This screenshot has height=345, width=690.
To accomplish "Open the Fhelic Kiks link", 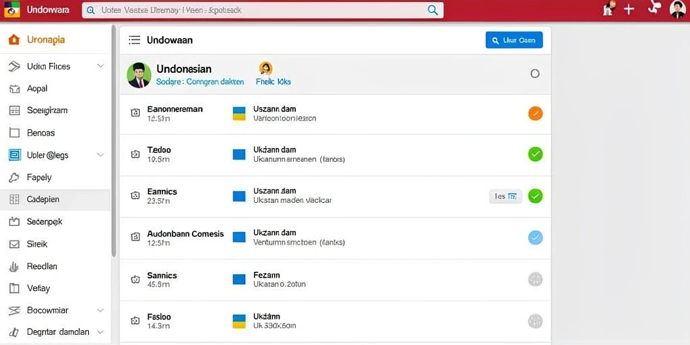I will (x=274, y=82).
